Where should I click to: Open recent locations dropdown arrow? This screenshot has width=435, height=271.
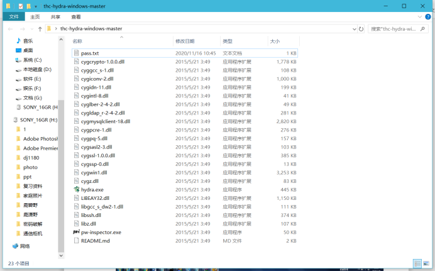pyautogui.click(x=32, y=29)
